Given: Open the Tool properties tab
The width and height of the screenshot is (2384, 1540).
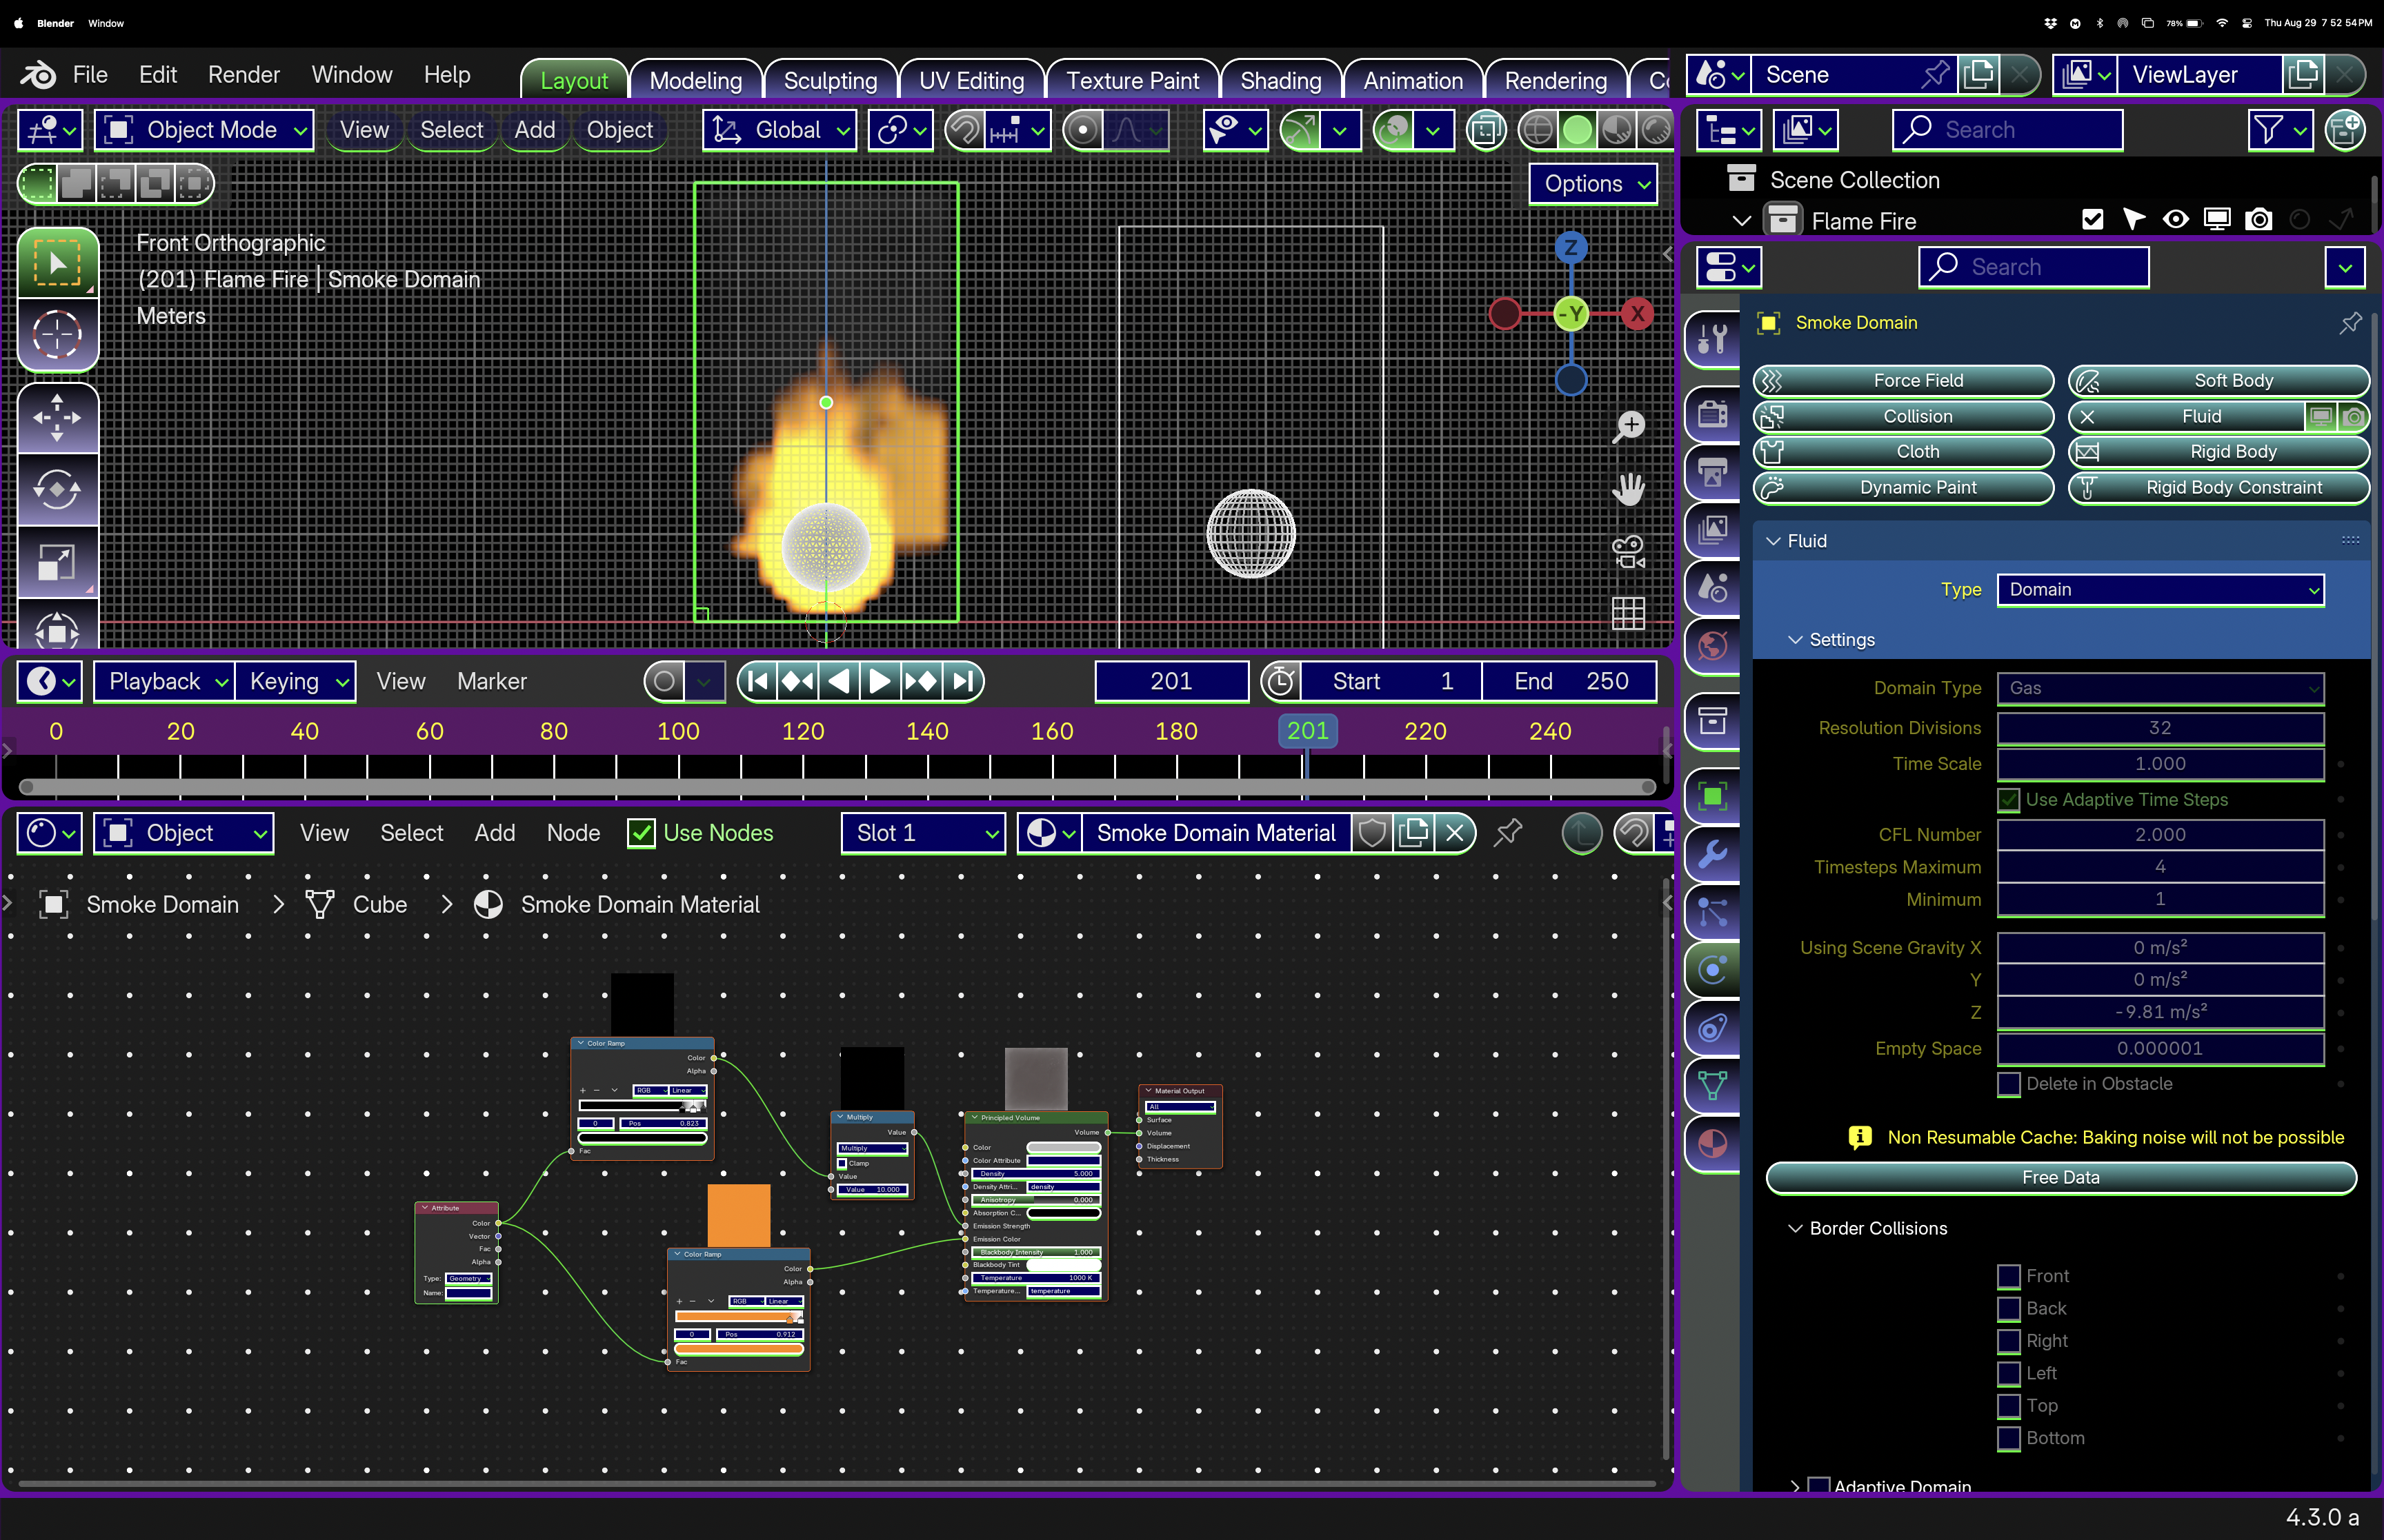Looking at the screenshot, I should point(1711,340).
